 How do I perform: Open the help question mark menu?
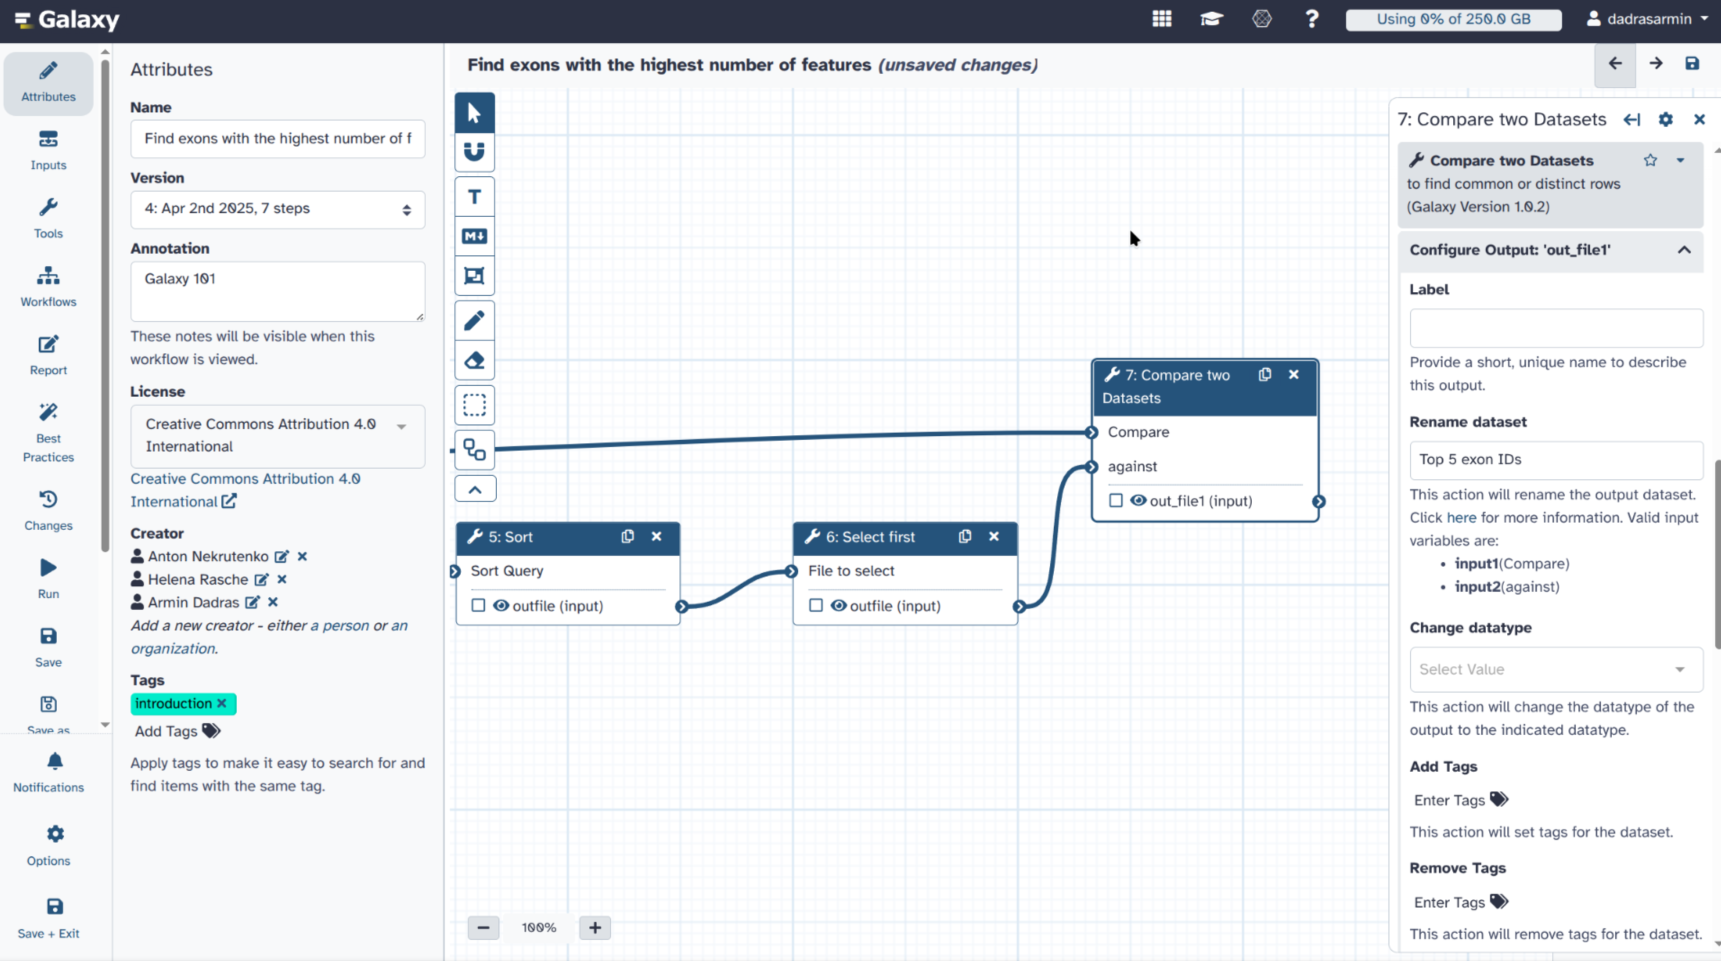pyautogui.click(x=1312, y=19)
